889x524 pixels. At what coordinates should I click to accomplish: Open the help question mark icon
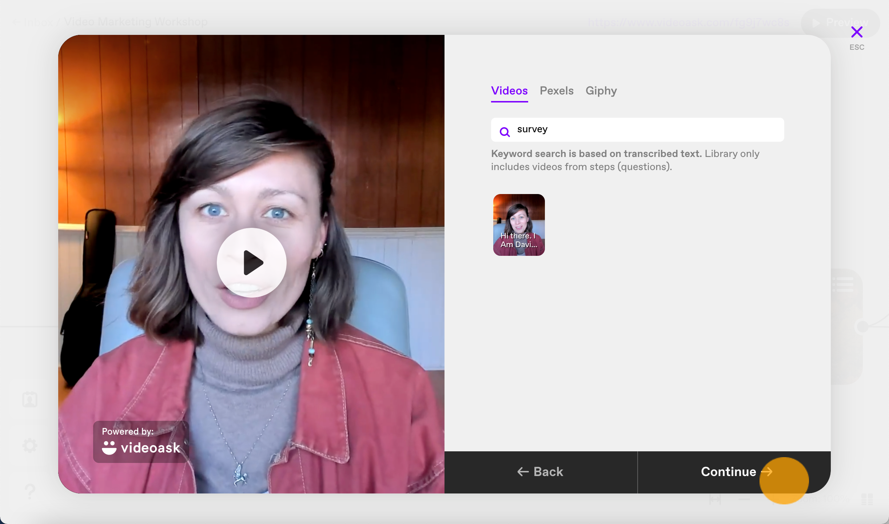point(30,491)
